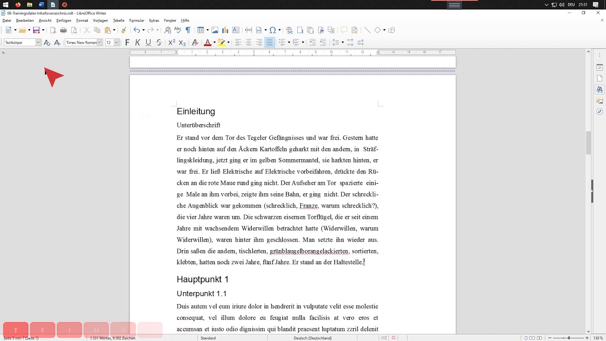
Task: Expand the Insert Table dropdown arrow
Action: (x=207, y=30)
